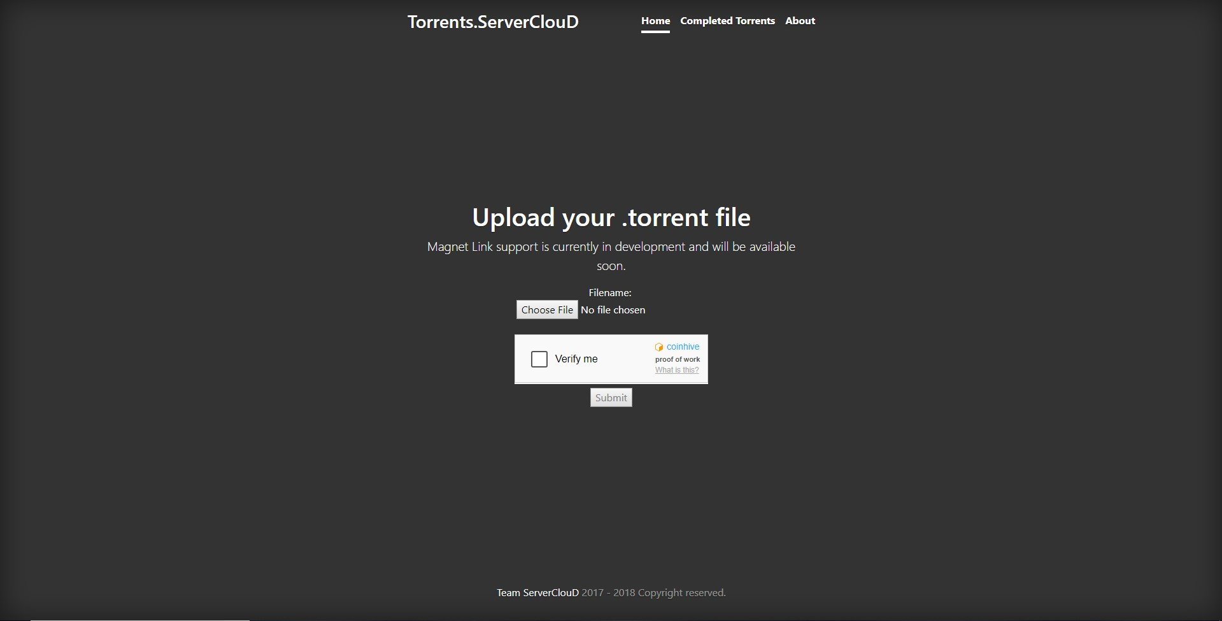
Task: Click the 'proof of work' caption
Action: [677, 359]
